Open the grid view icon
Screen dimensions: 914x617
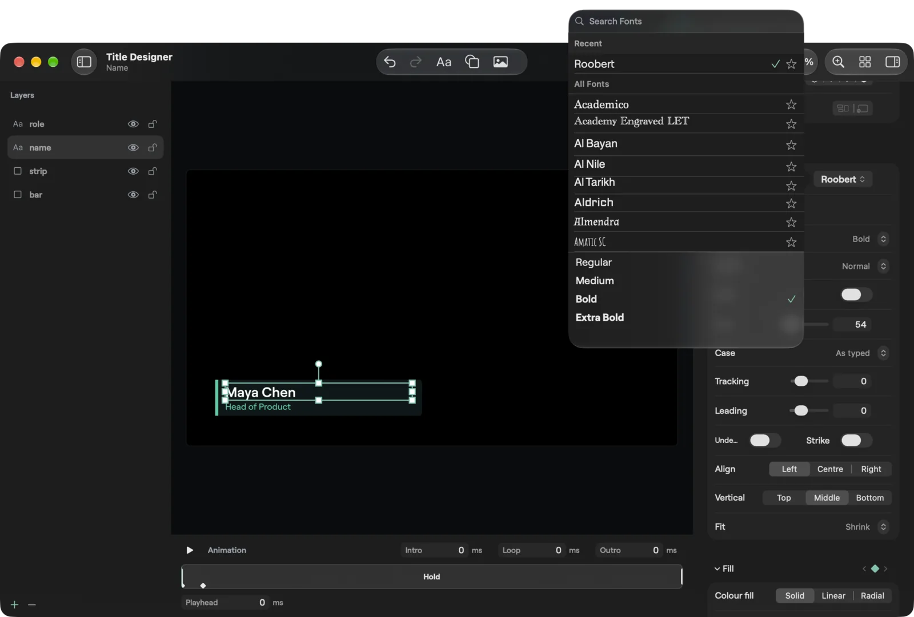pos(865,62)
